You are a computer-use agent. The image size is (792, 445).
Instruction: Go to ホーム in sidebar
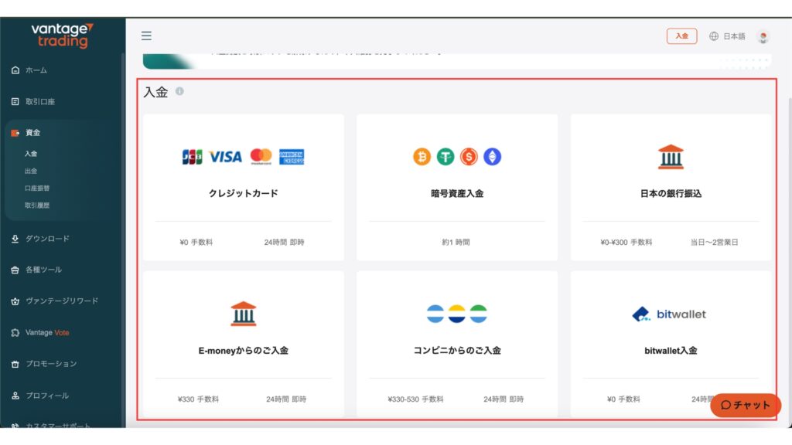(x=36, y=70)
